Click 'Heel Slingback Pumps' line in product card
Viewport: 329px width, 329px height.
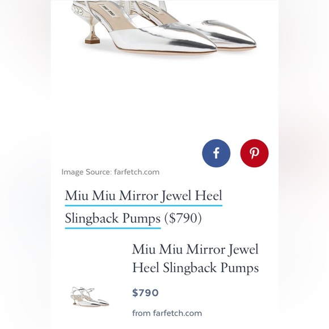(195, 268)
